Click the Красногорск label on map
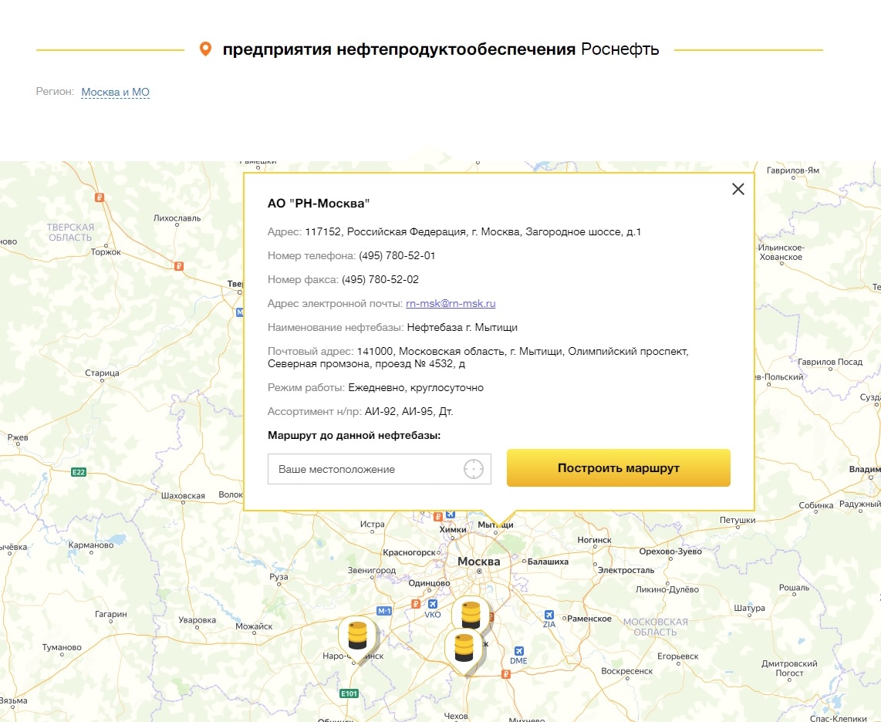The image size is (881, 722). tap(410, 552)
